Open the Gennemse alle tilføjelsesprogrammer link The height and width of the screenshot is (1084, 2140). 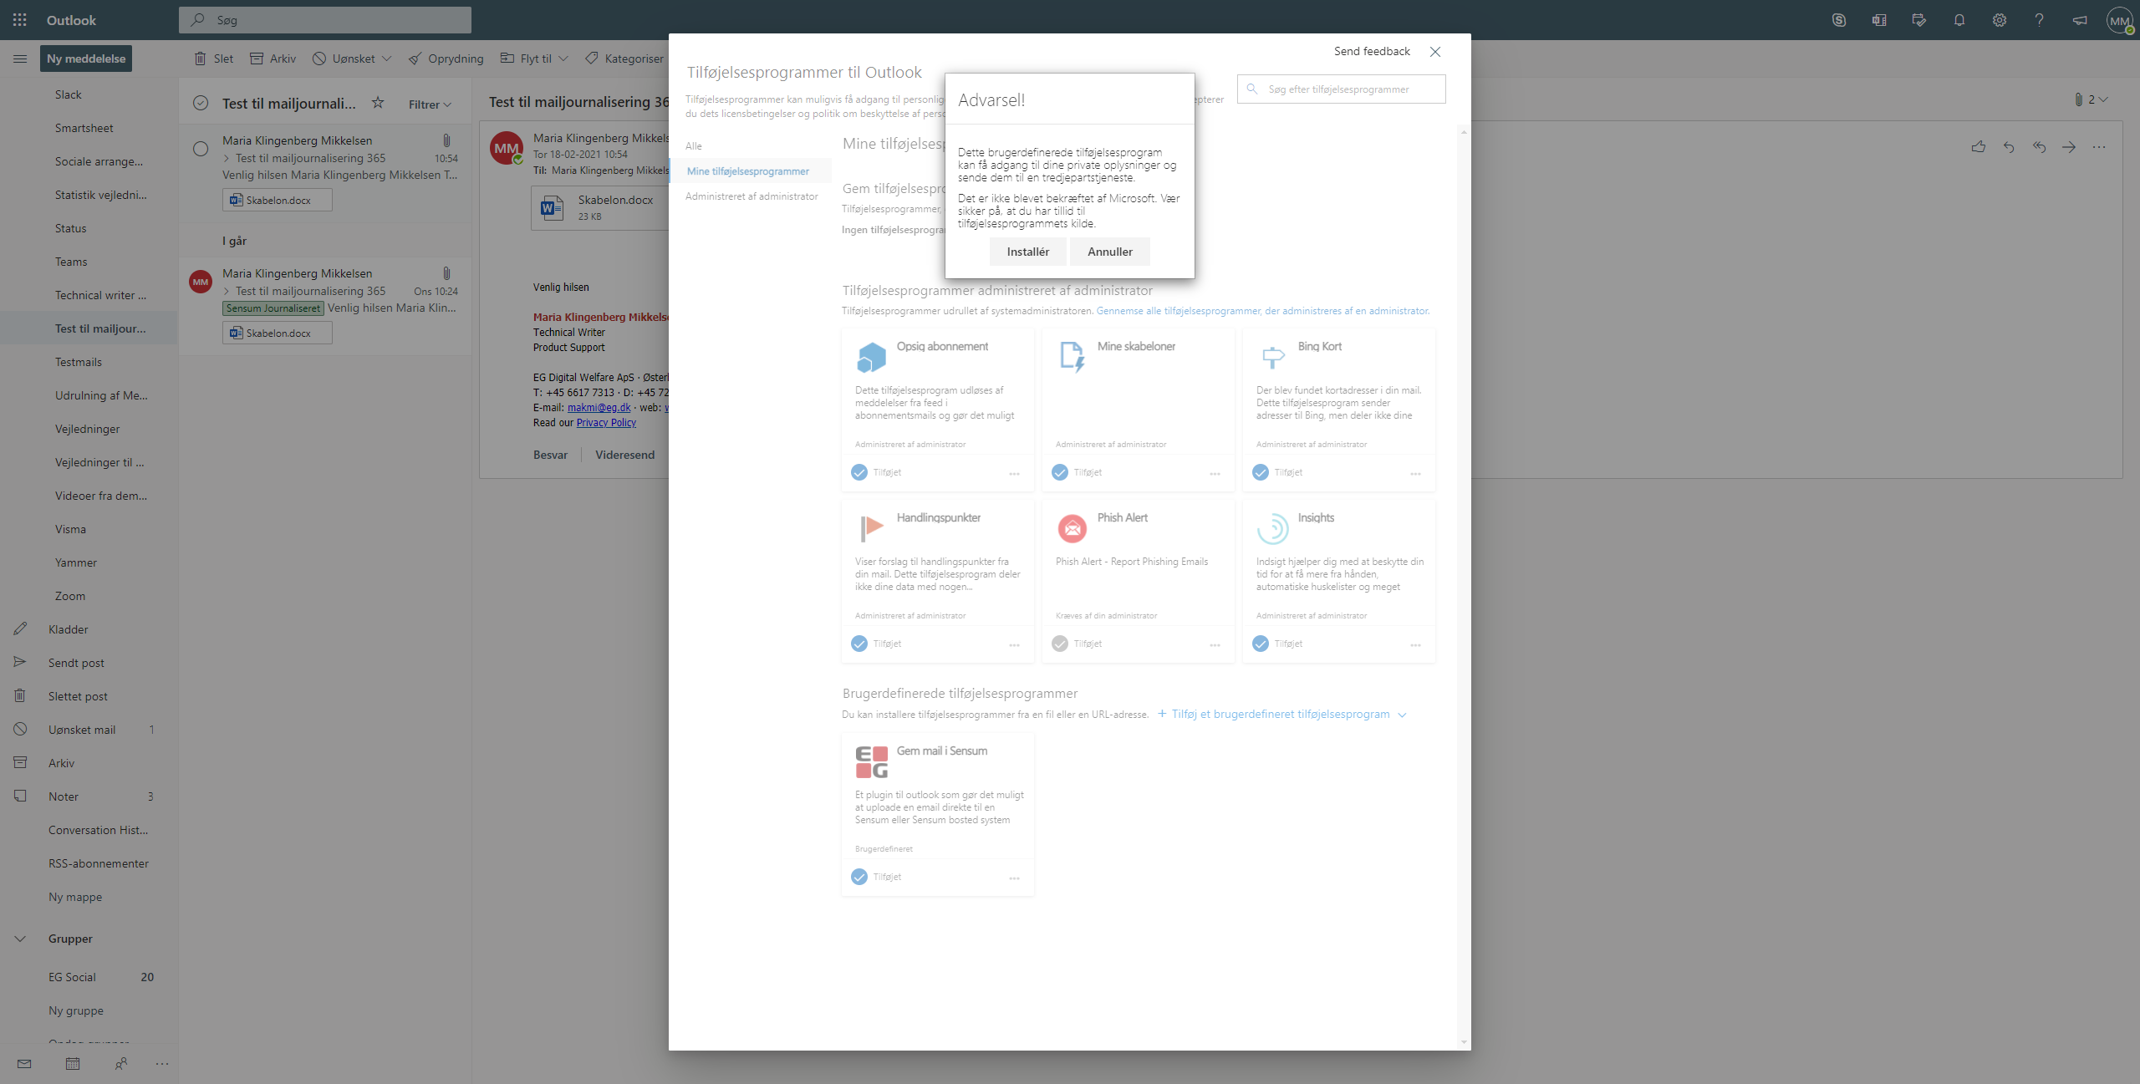1262,311
